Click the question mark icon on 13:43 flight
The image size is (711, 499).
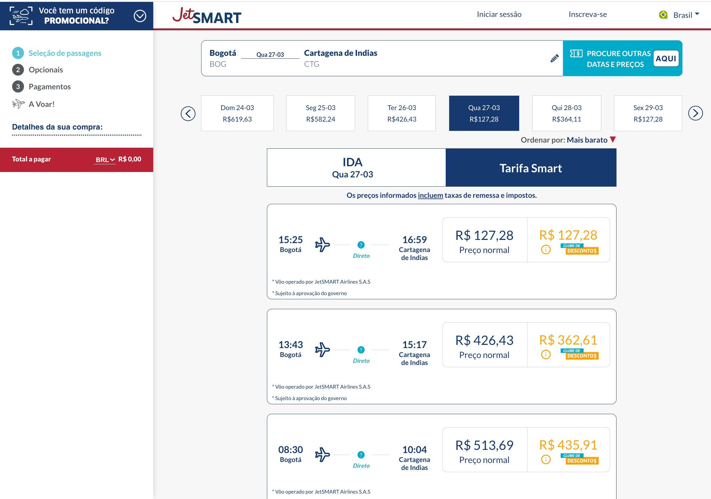[x=361, y=350]
